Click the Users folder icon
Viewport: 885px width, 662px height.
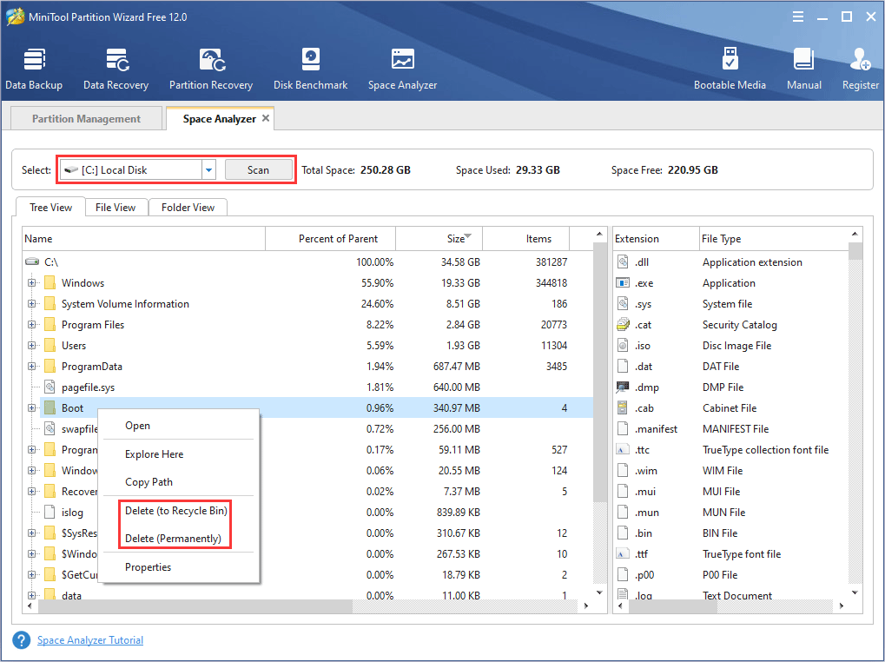50,346
